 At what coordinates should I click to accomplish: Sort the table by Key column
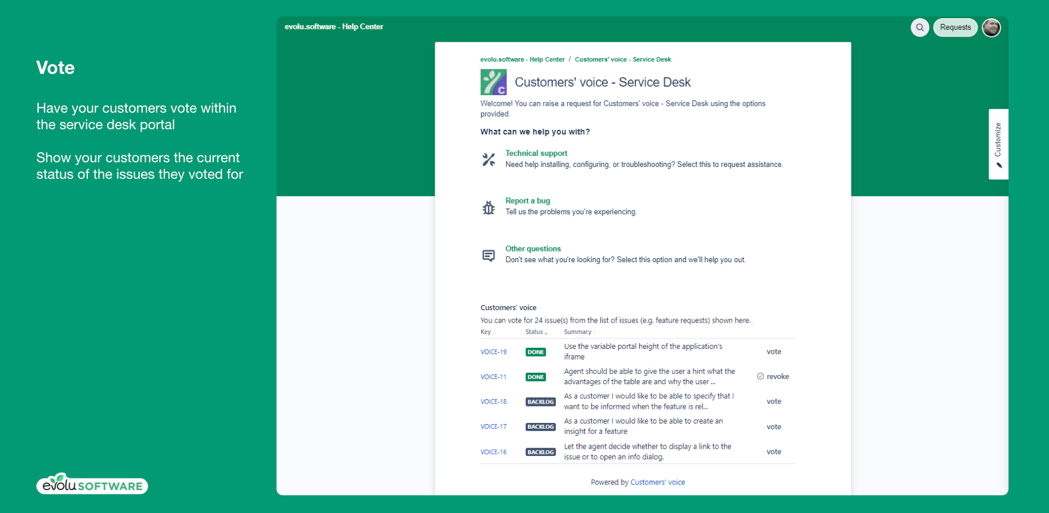486,332
